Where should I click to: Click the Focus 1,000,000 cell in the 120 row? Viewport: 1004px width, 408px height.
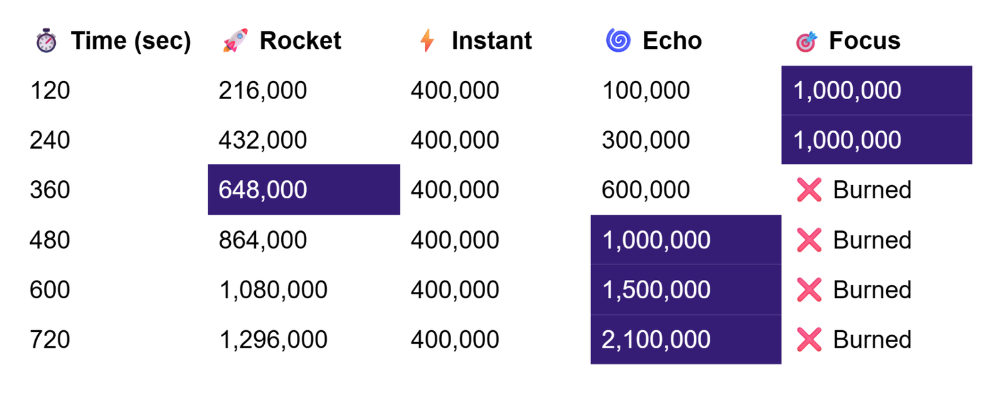click(877, 90)
